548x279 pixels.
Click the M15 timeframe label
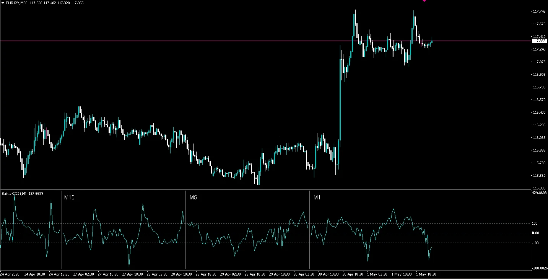point(69,197)
